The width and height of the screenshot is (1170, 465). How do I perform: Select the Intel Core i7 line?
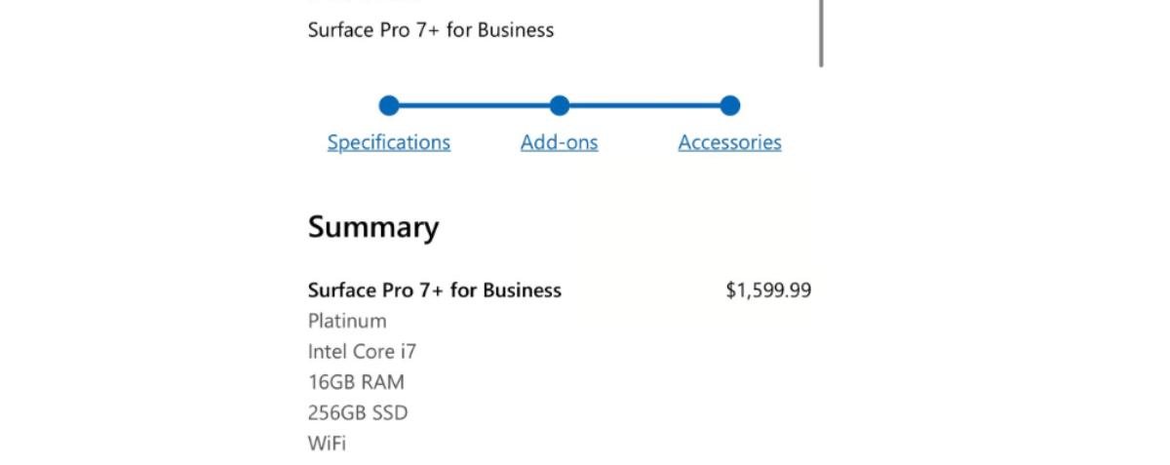362,352
